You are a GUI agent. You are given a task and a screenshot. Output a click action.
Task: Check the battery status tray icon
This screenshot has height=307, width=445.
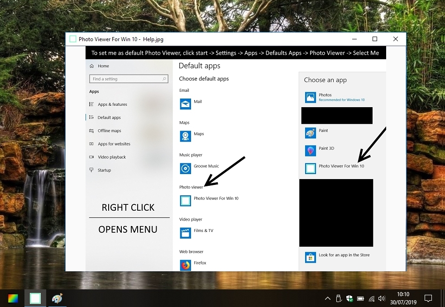coord(360,298)
